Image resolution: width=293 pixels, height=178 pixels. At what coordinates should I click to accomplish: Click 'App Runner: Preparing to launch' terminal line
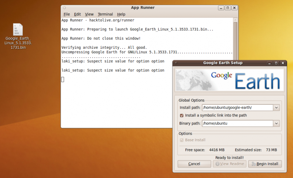(x=137, y=29)
